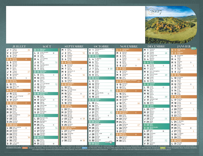Click week number 35 in September
Screen dimensions: 203x156
84,53
